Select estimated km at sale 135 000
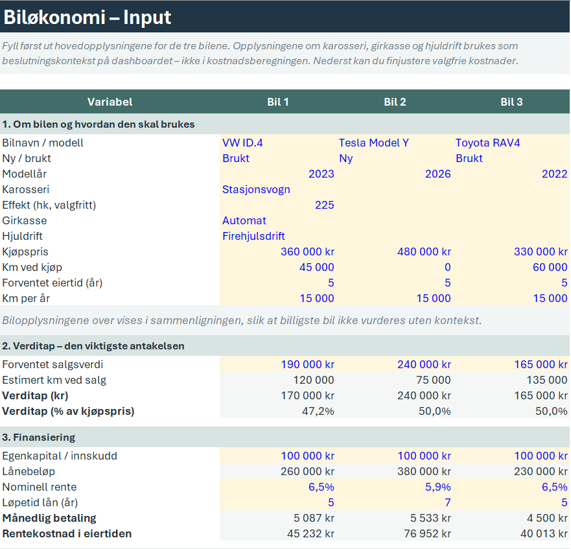 pos(546,380)
